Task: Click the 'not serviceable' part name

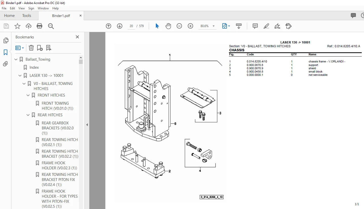Action: pos(318,75)
